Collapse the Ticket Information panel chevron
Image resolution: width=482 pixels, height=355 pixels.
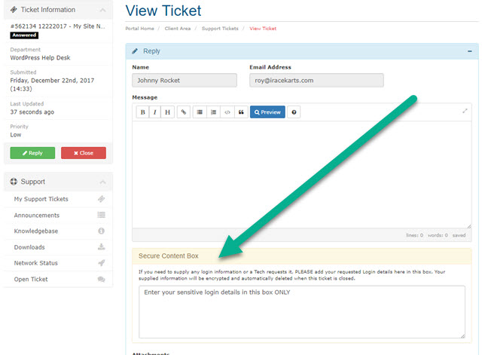point(103,10)
